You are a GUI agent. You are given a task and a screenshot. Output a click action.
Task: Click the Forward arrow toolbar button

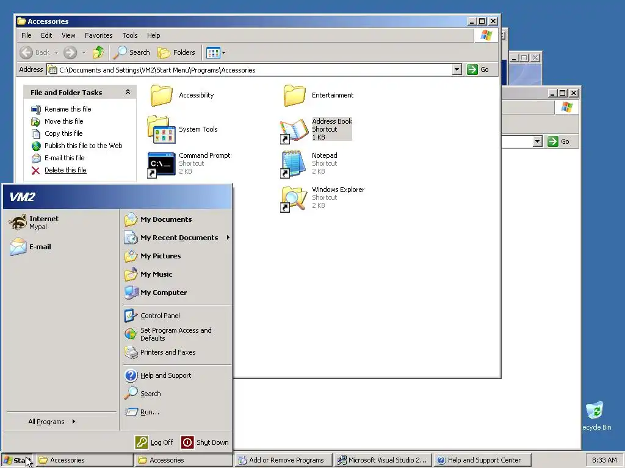70,52
